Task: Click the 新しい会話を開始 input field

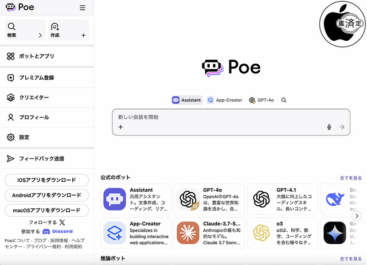Action: 231,122
